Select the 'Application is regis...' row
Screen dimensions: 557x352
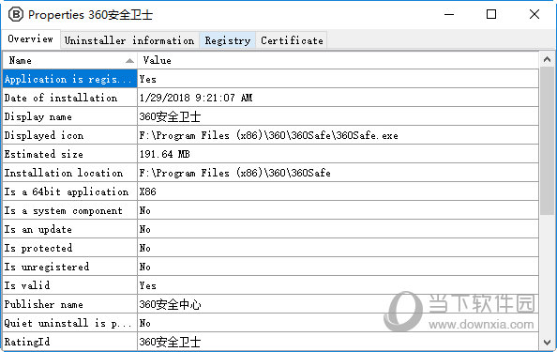click(x=271, y=79)
